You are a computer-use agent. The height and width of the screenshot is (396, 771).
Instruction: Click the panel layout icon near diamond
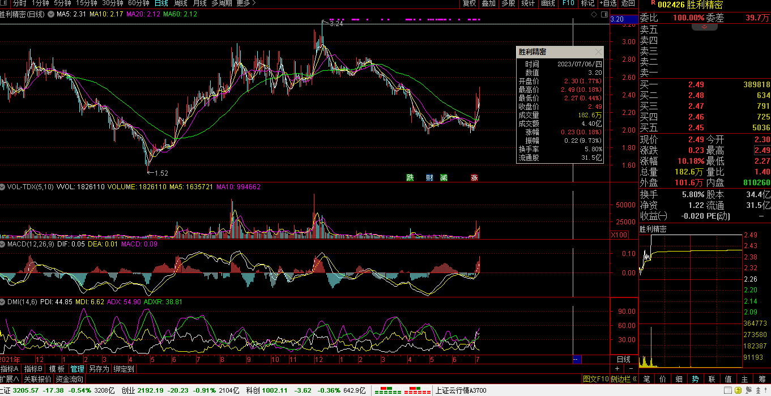pyautogui.click(x=603, y=14)
